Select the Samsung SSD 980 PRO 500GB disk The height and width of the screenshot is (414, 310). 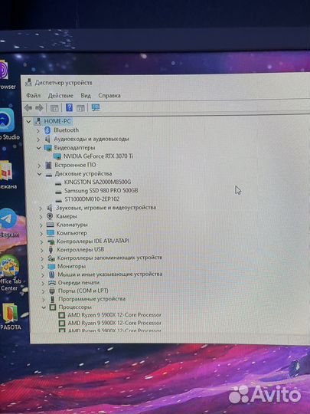pyautogui.click(x=101, y=190)
